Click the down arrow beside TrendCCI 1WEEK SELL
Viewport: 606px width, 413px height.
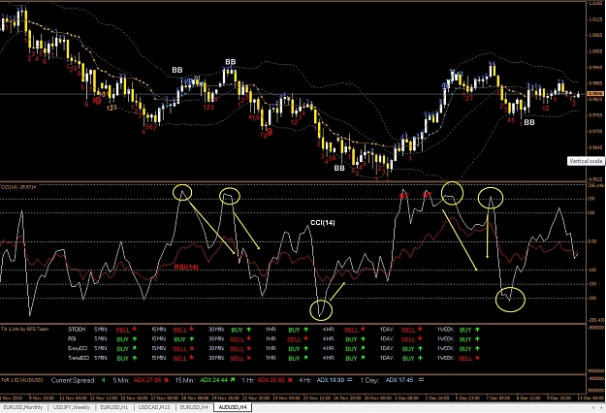tap(478, 358)
